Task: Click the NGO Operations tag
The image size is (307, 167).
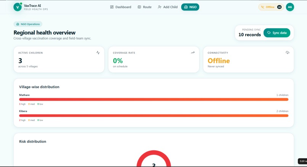Action: [x=28, y=24]
